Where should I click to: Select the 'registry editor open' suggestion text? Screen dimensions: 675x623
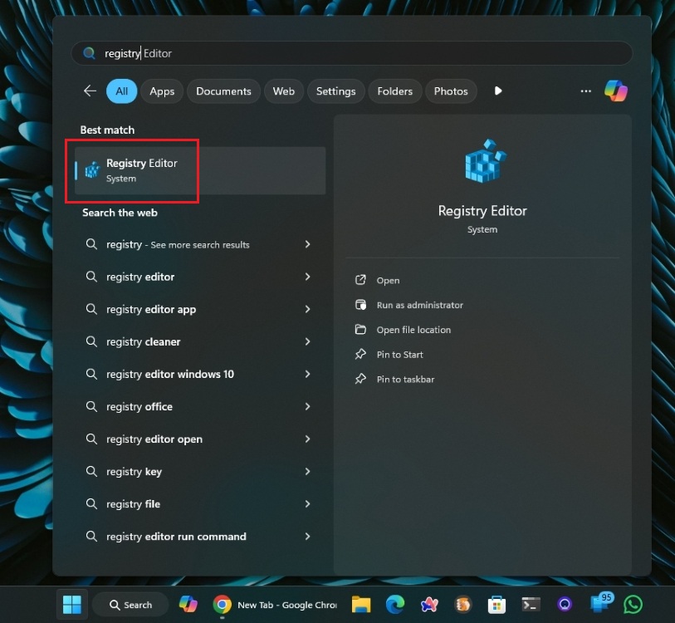(x=154, y=439)
